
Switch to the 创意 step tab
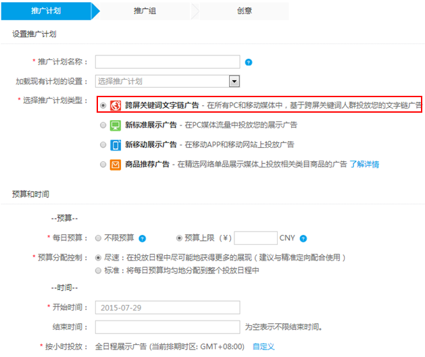pyautogui.click(x=244, y=11)
